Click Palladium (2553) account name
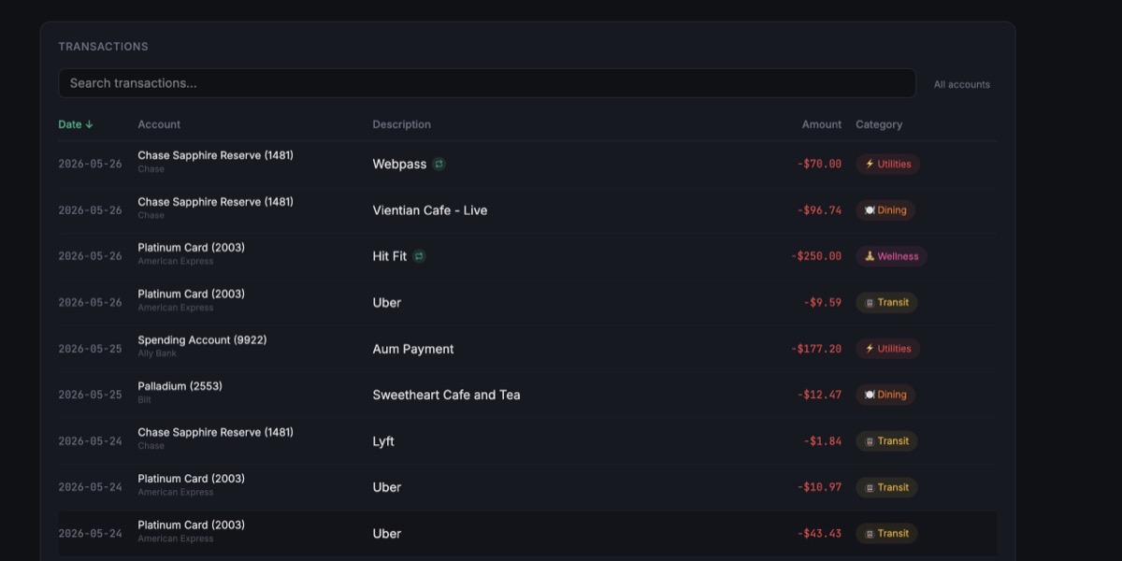 [180, 386]
